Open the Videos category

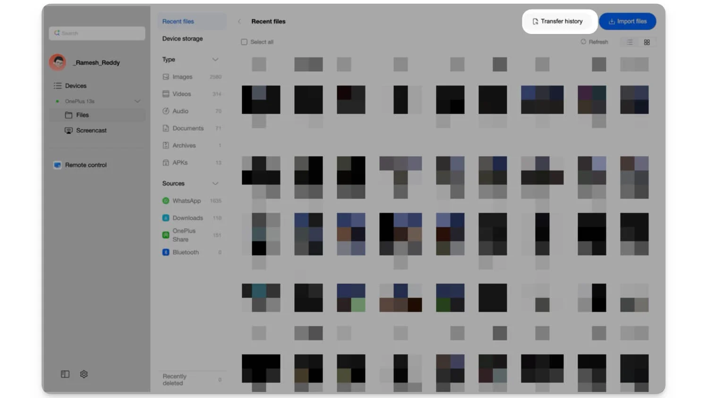pos(182,94)
